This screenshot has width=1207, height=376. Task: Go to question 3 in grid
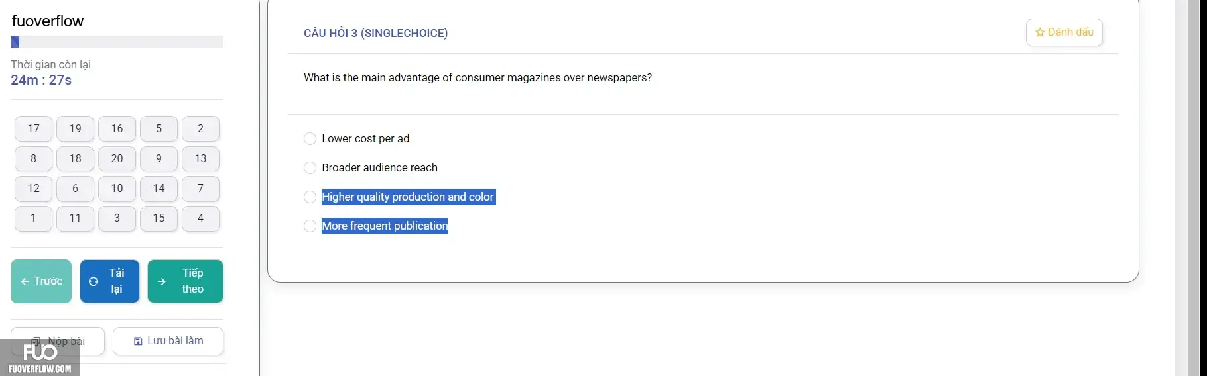pyautogui.click(x=117, y=218)
